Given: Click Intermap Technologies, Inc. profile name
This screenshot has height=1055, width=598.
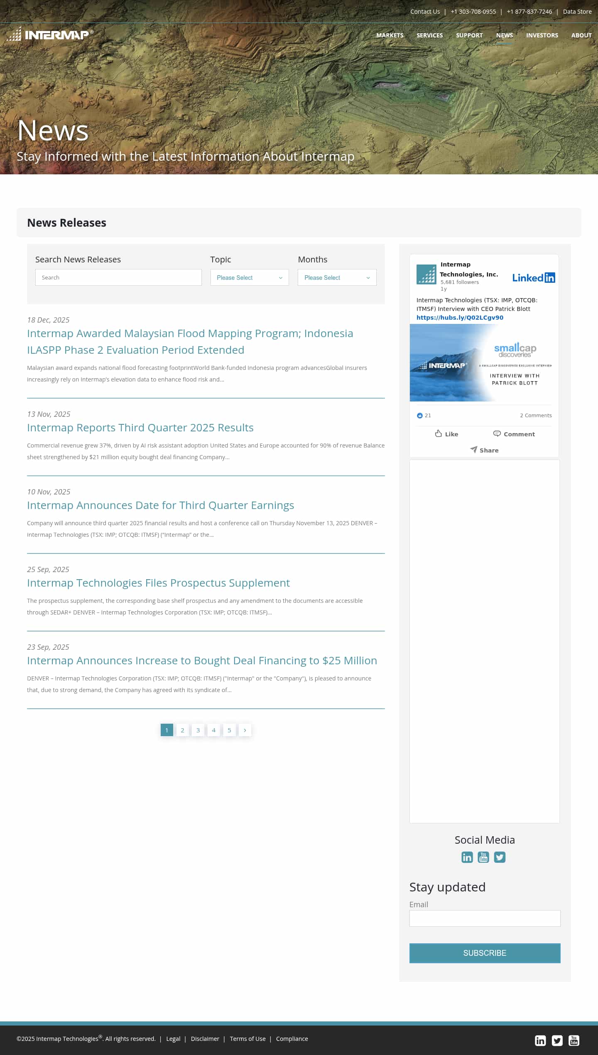Looking at the screenshot, I should (469, 269).
